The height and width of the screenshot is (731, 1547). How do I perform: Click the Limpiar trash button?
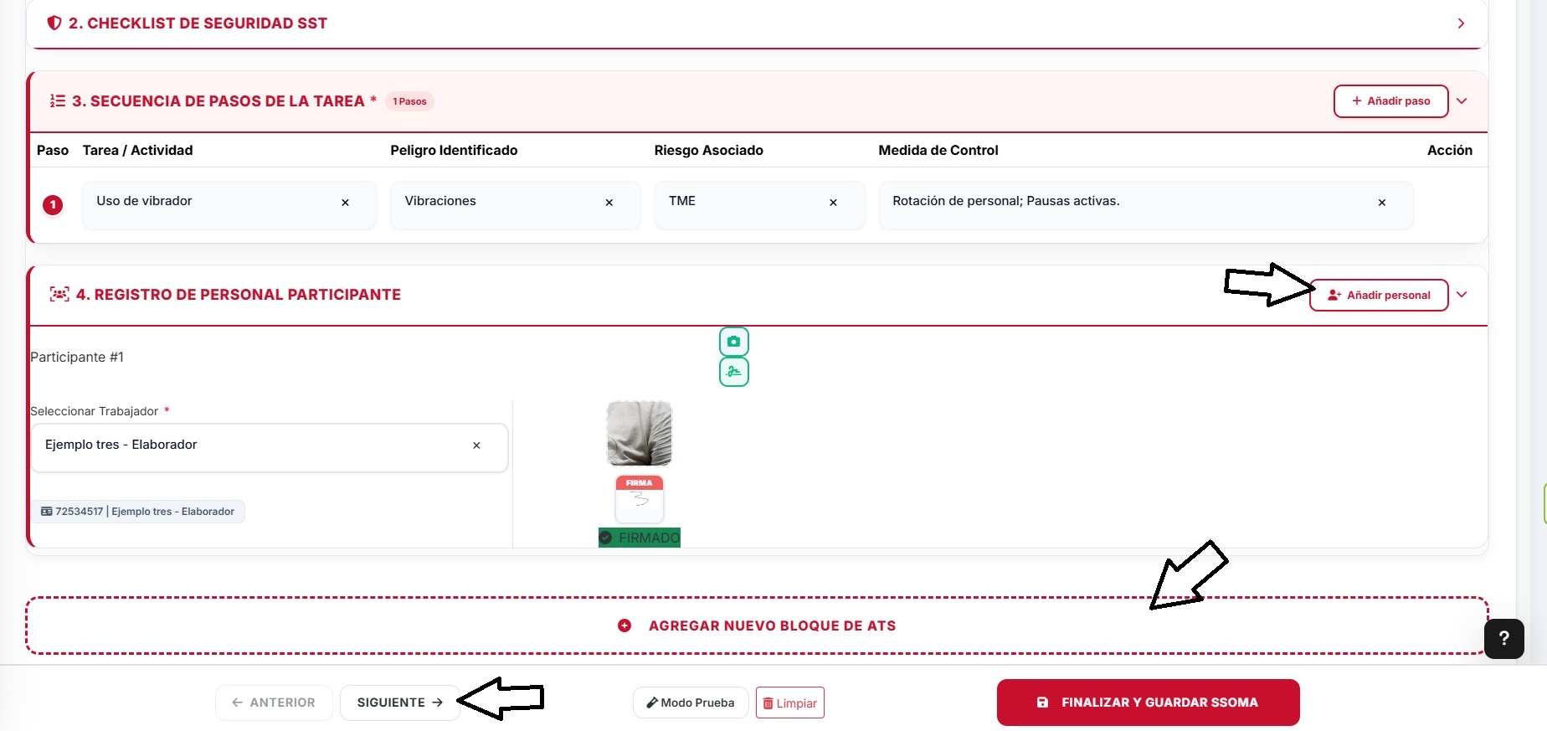point(790,703)
